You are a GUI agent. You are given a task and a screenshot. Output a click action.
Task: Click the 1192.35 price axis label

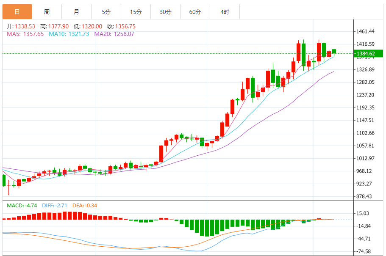(365, 108)
